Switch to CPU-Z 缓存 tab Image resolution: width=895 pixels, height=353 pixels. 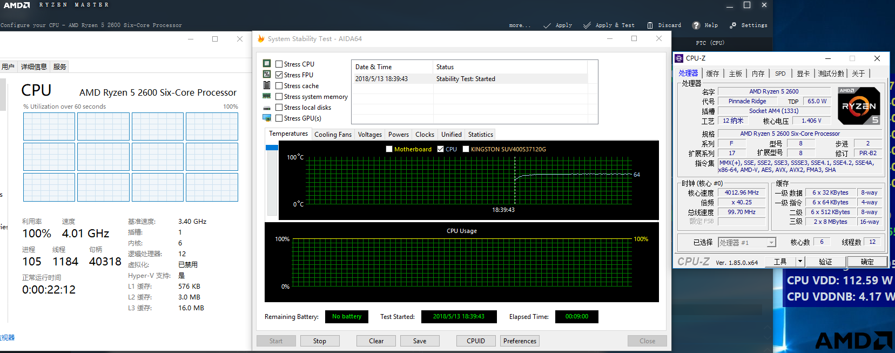pos(712,74)
